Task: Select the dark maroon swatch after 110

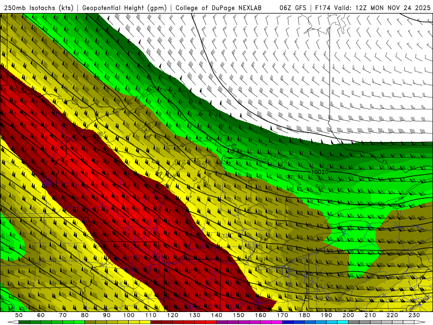Action: [x=156, y=322]
